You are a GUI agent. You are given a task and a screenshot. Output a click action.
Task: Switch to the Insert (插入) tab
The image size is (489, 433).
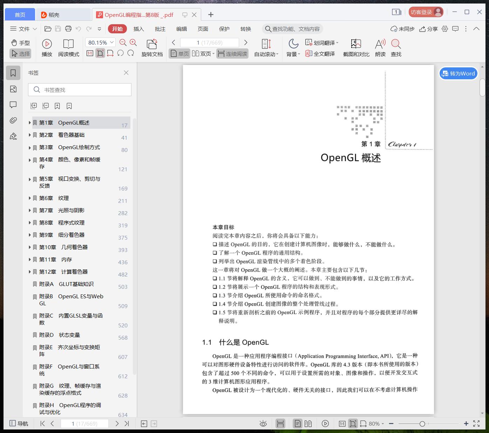coord(139,29)
